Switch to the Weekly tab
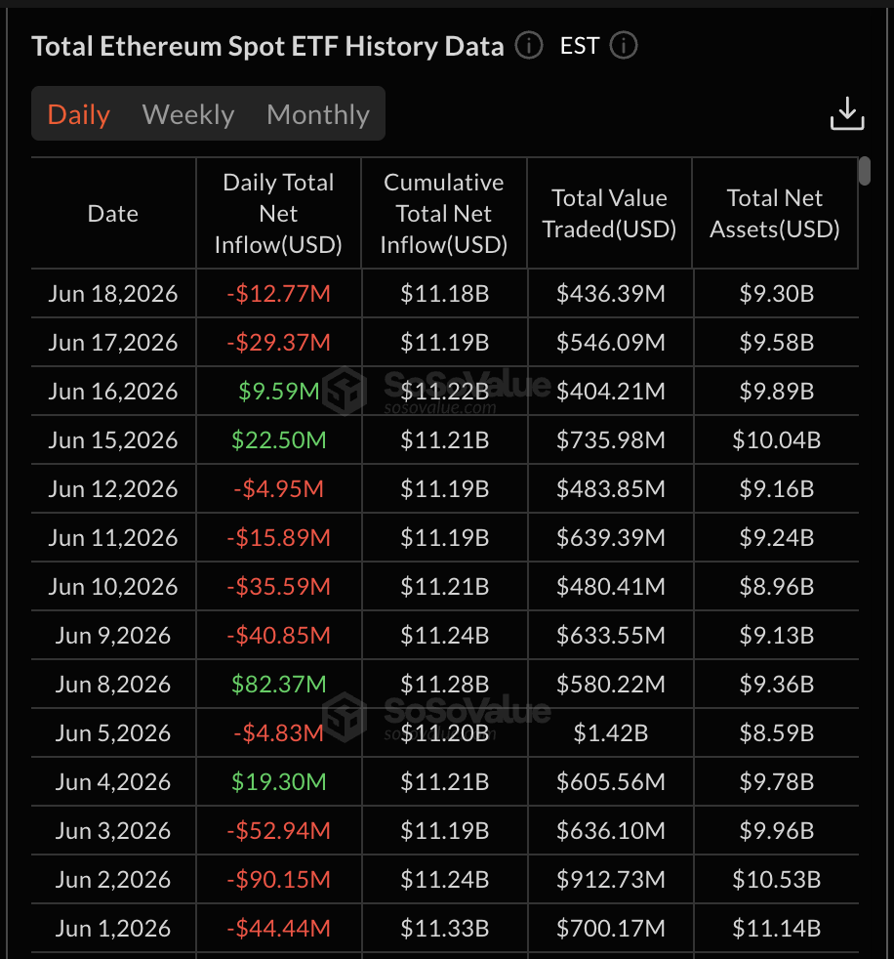Viewport: 894px width, 959px height. [x=188, y=114]
